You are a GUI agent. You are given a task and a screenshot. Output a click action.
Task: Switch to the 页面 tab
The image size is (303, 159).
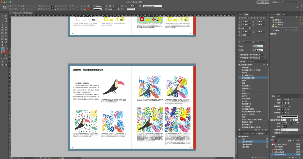click(272, 14)
